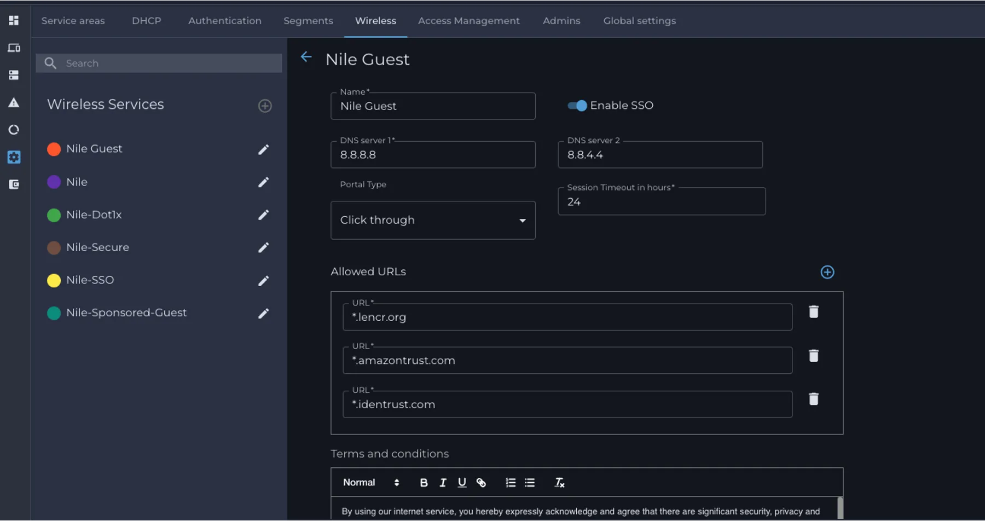Toggle italic formatting in the editor
The width and height of the screenshot is (985, 521).
pos(443,483)
